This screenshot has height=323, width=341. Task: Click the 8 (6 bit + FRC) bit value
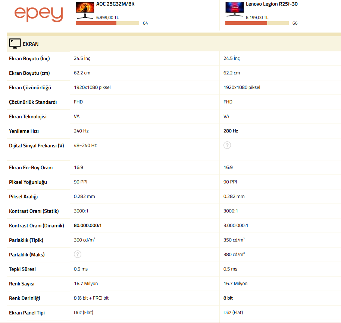91,298
